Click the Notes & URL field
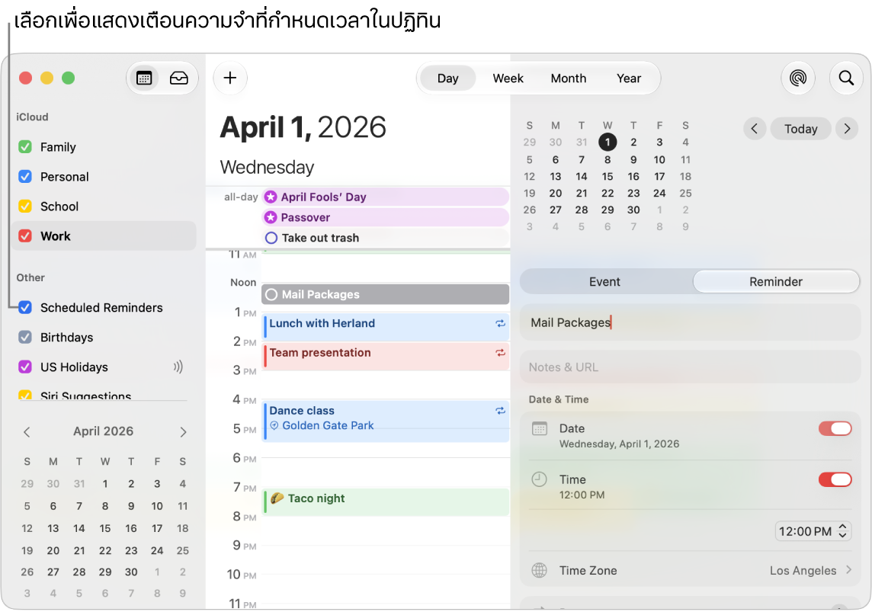872x612 pixels. click(x=690, y=367)
